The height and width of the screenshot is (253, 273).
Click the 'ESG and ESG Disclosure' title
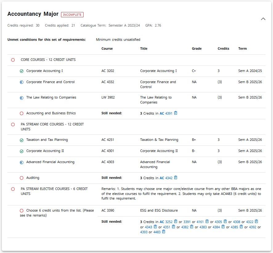(x=159, y=210)
